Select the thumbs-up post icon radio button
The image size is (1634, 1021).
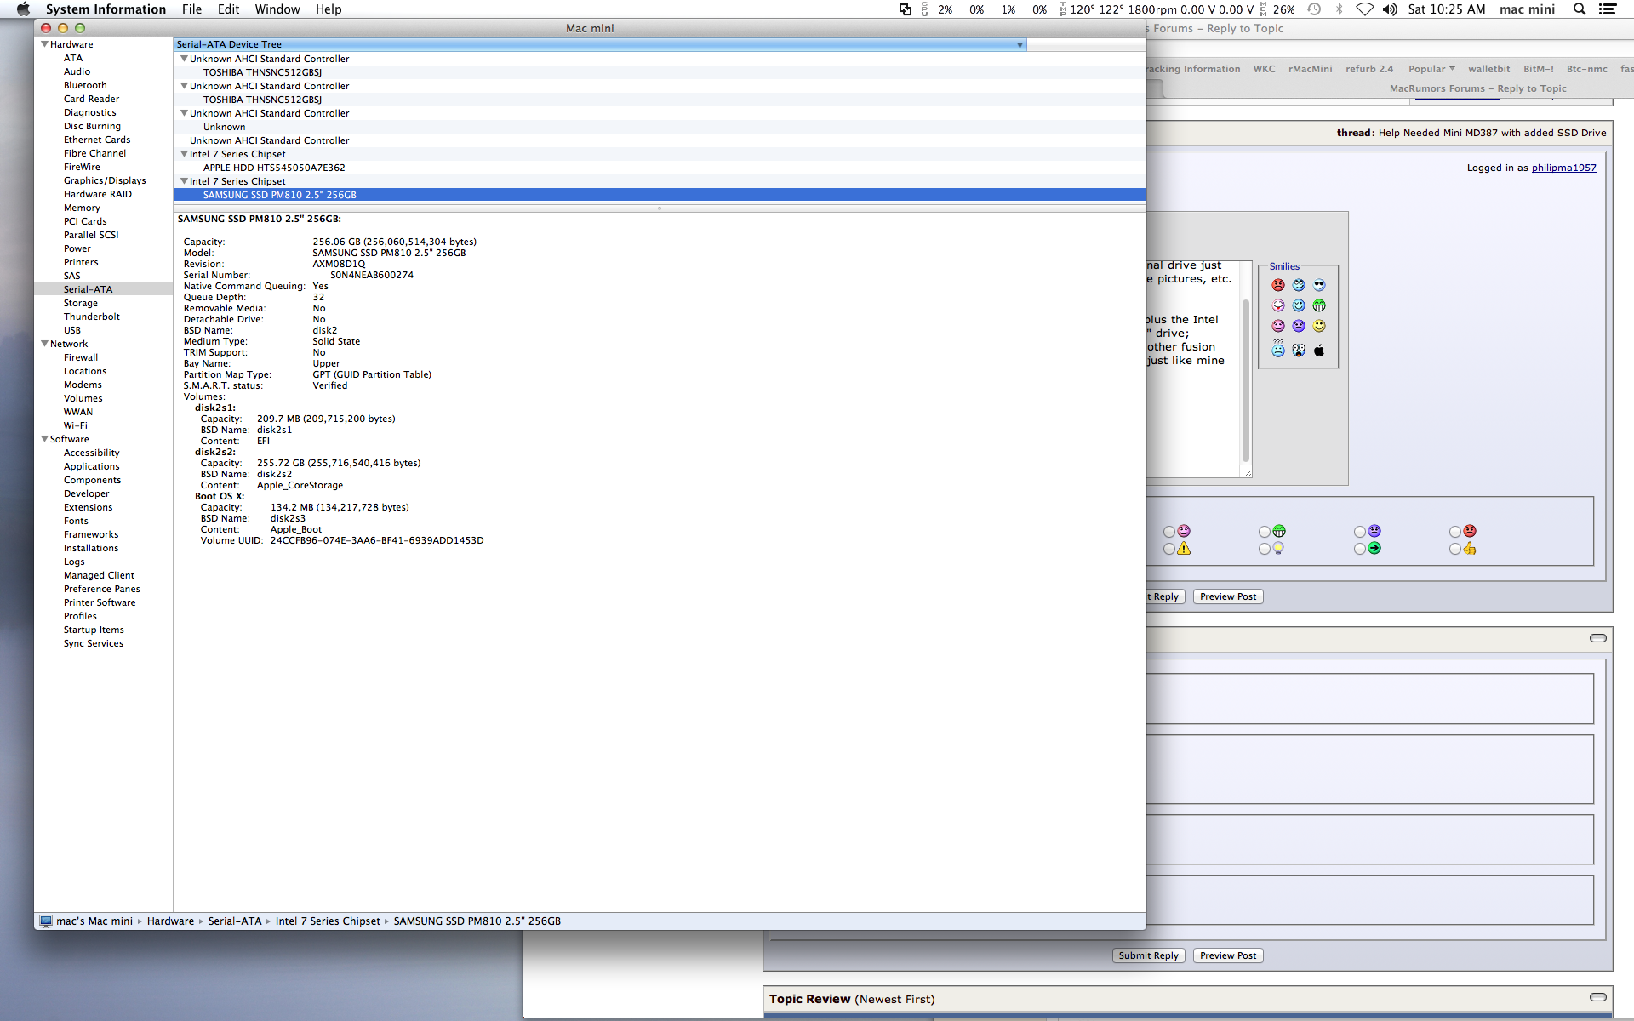(1455, 549)
